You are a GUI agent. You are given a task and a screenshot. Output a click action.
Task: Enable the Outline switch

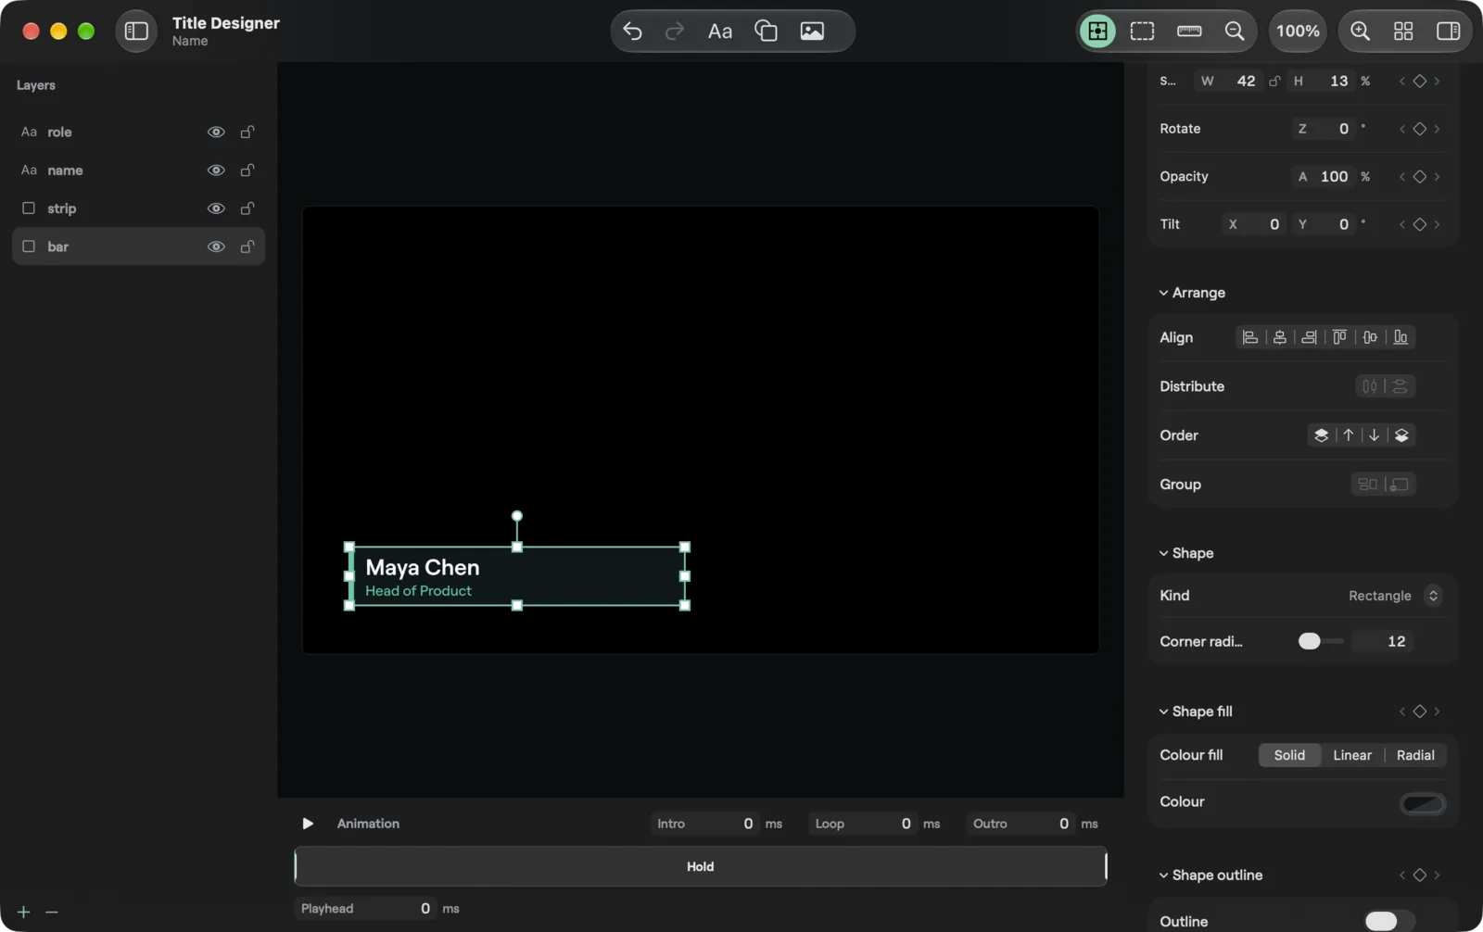(x=1388, y=921)
